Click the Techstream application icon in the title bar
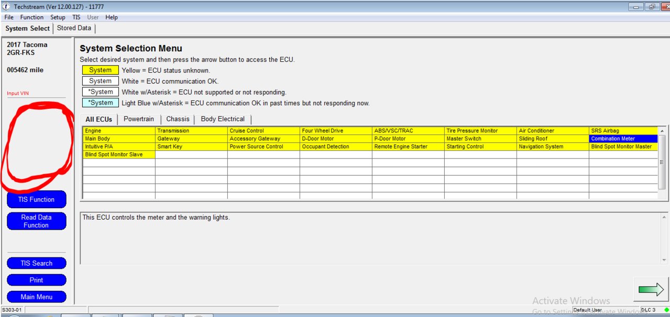Image resolution: width=670 pixels, height=317 pixels. (x=6, y=7)
